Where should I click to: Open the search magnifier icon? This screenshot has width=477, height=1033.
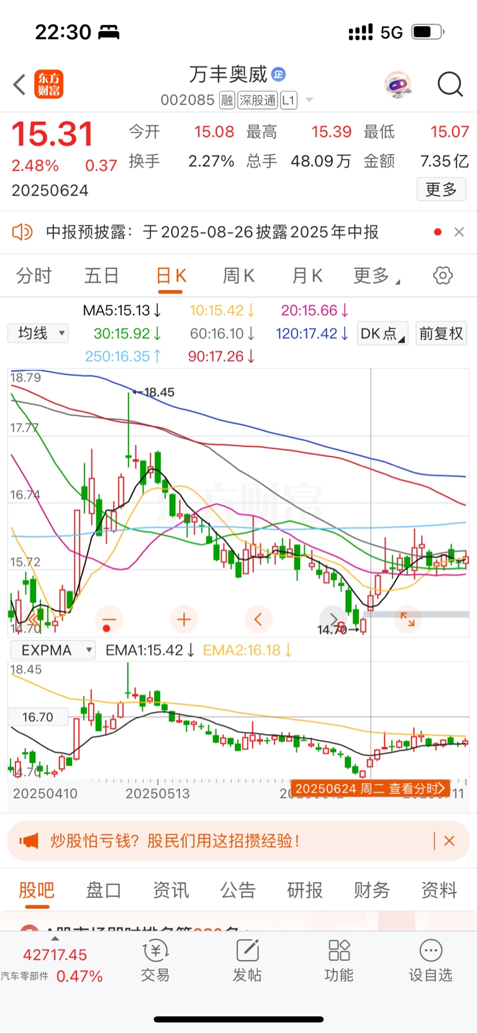pos(450,84)
